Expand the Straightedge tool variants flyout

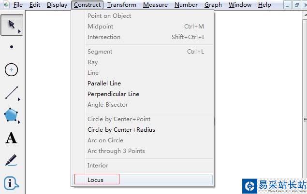click(x=19, y=99)
